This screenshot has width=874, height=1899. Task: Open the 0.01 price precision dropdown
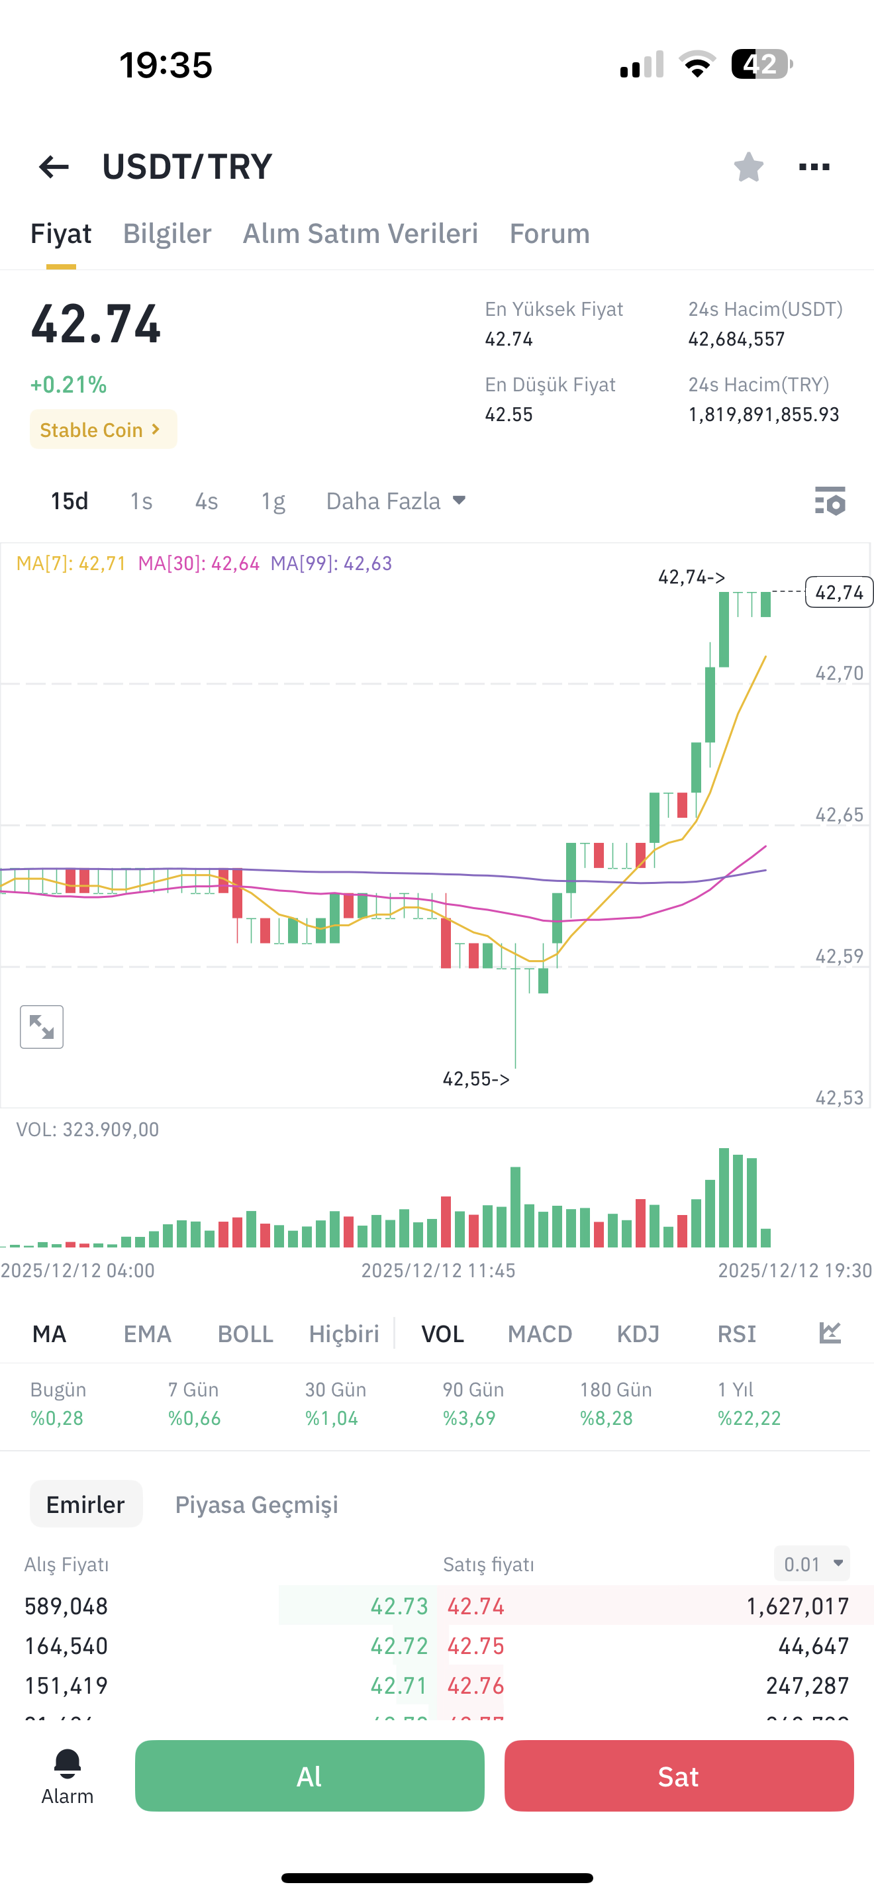[812, 1563]
